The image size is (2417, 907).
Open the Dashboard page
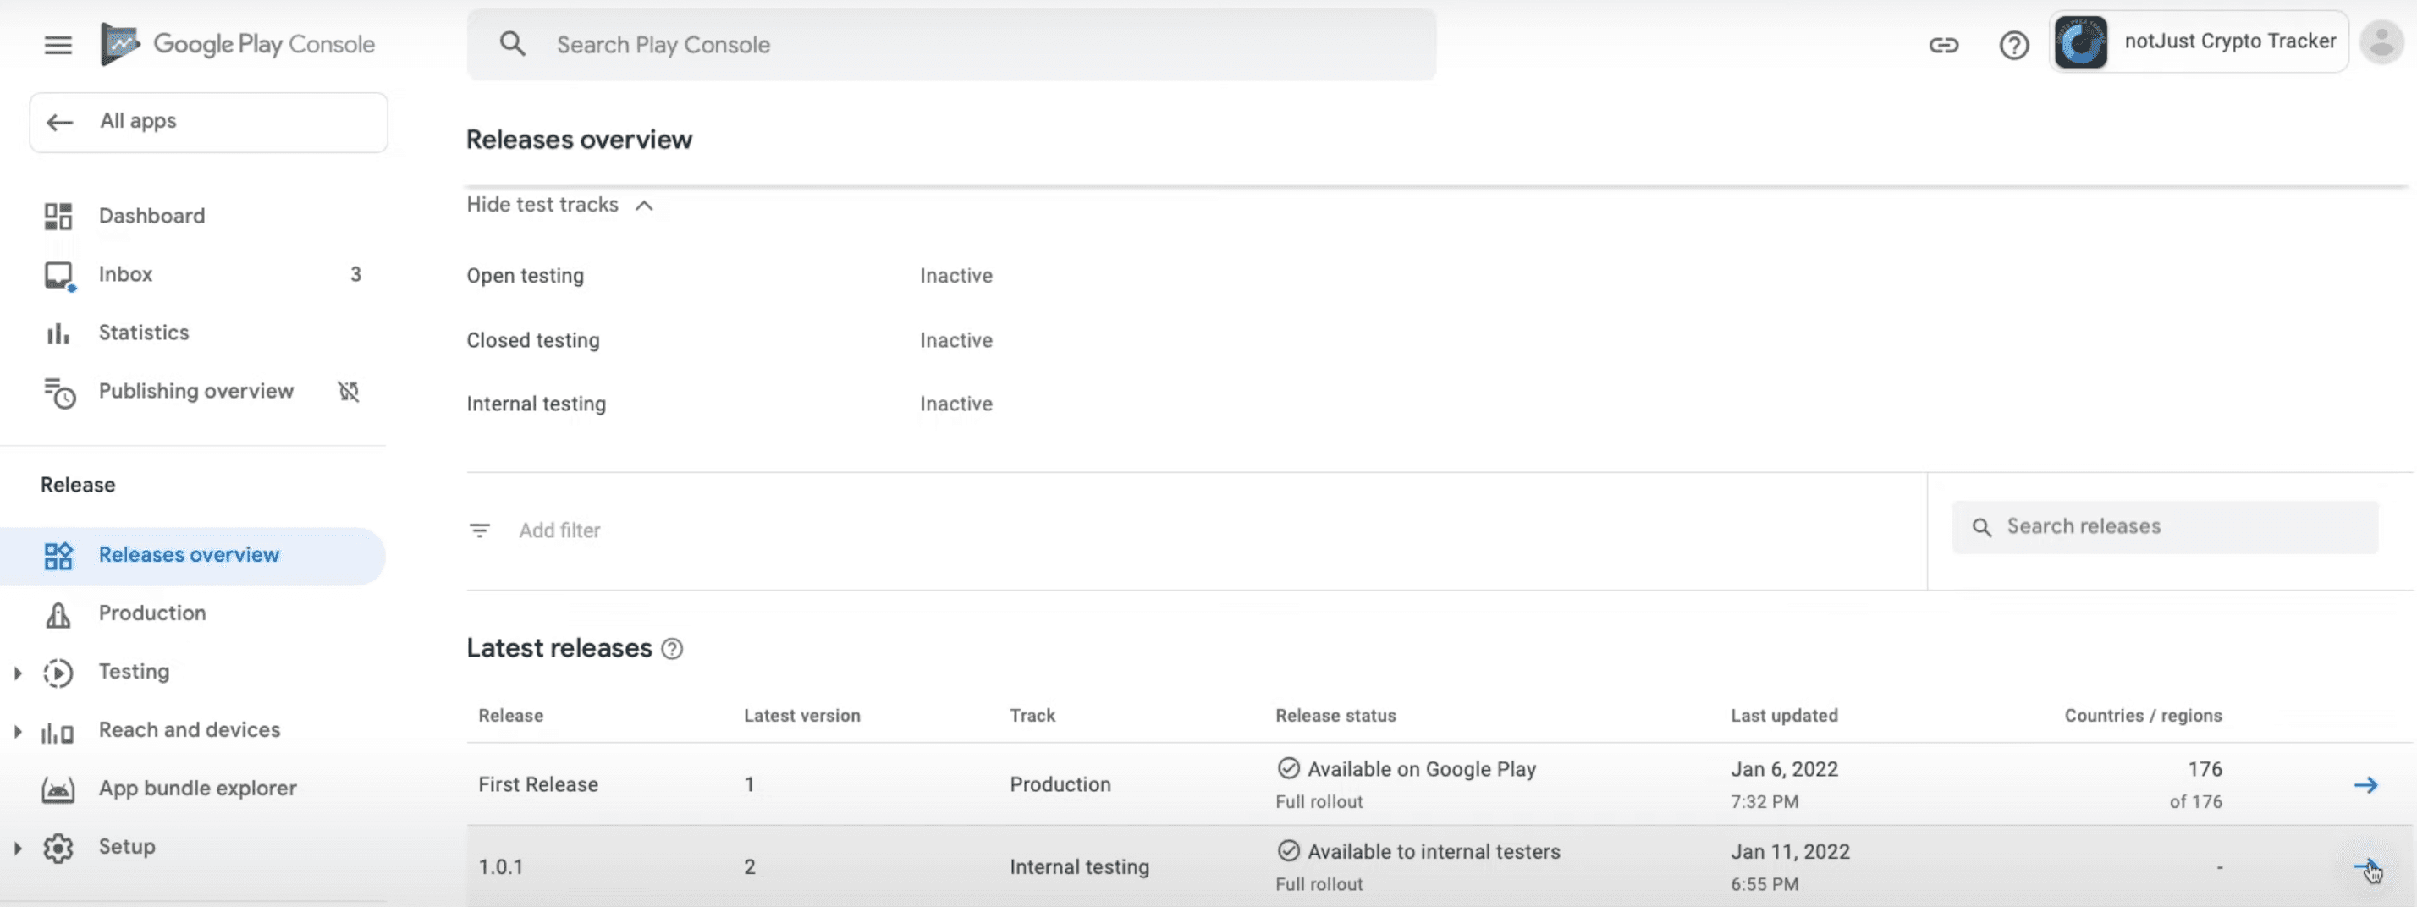pos(151,216)
